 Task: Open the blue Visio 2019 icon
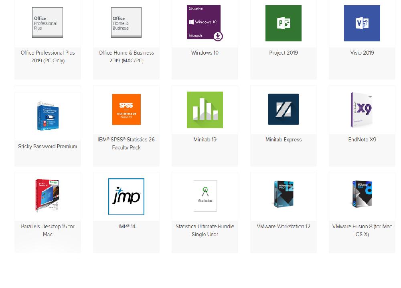(x=362, y=23)
